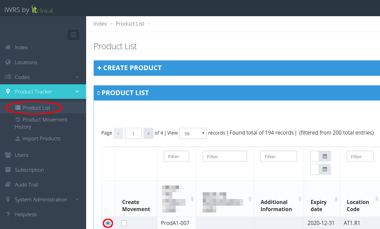Expand the Create Product panel
The image size is (380, 229).
pyautogui.click(x=237, y=68)
